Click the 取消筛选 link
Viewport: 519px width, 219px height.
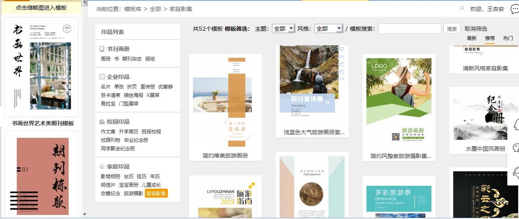click(475, 29)
